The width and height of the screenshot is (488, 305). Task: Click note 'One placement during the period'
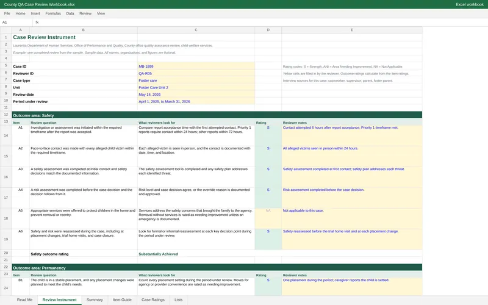pyautogui.click(x=352, y=286)
